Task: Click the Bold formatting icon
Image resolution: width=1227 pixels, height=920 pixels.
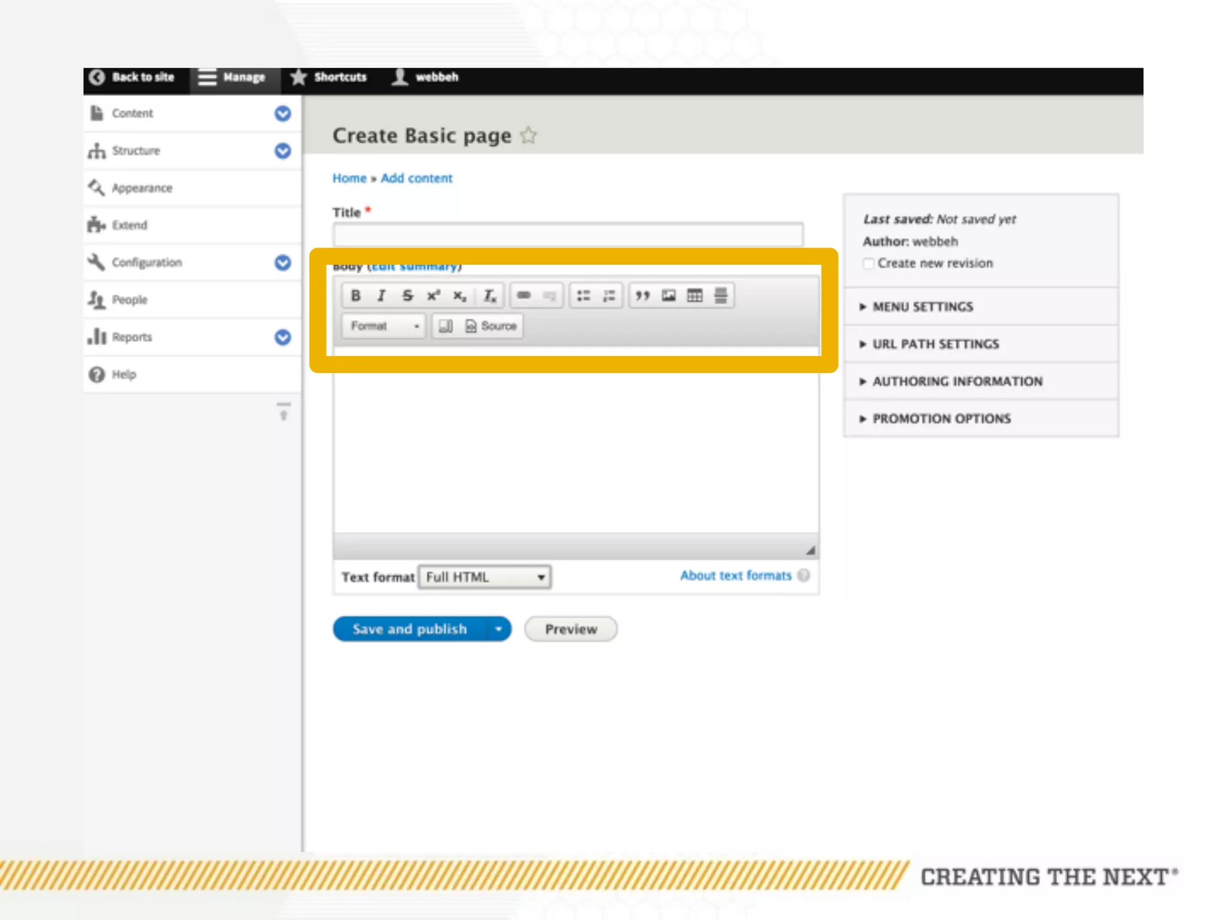Action: (x=355, y=295)
